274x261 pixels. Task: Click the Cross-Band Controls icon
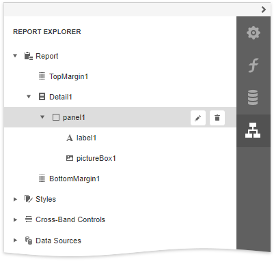pos(29,219)
